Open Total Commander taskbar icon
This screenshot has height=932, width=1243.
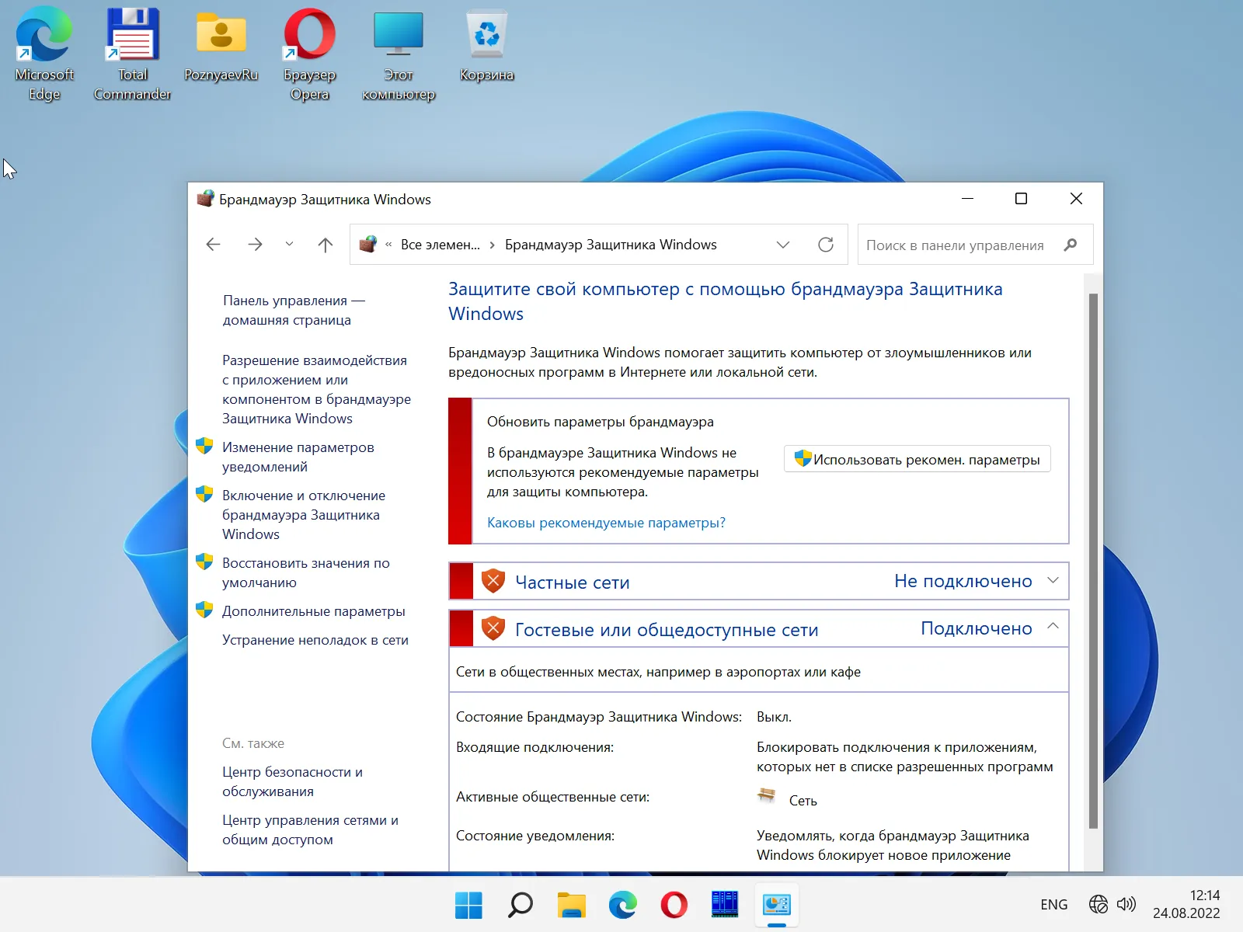tap(725, 905)
